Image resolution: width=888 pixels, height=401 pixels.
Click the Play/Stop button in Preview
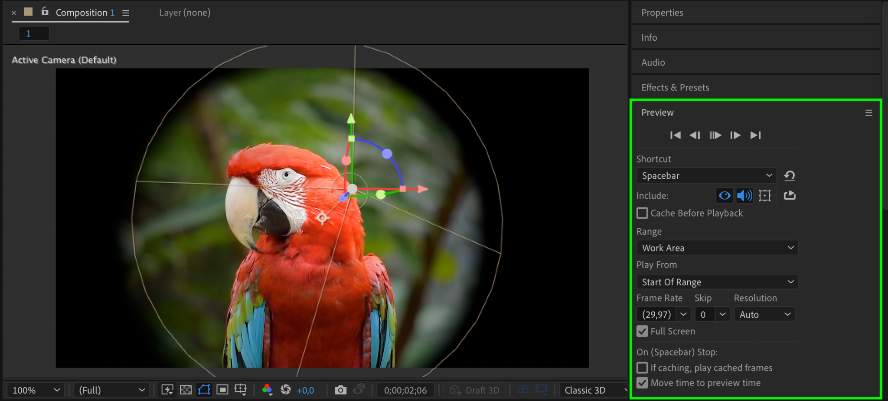tap(715, 135)
